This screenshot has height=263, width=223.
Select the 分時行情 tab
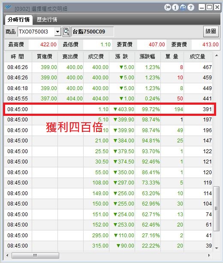point(18,20)
